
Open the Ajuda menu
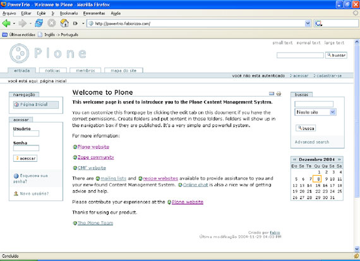tap(116, 13)
